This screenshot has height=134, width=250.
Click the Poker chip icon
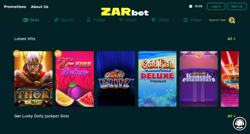(x=185, y=20)
